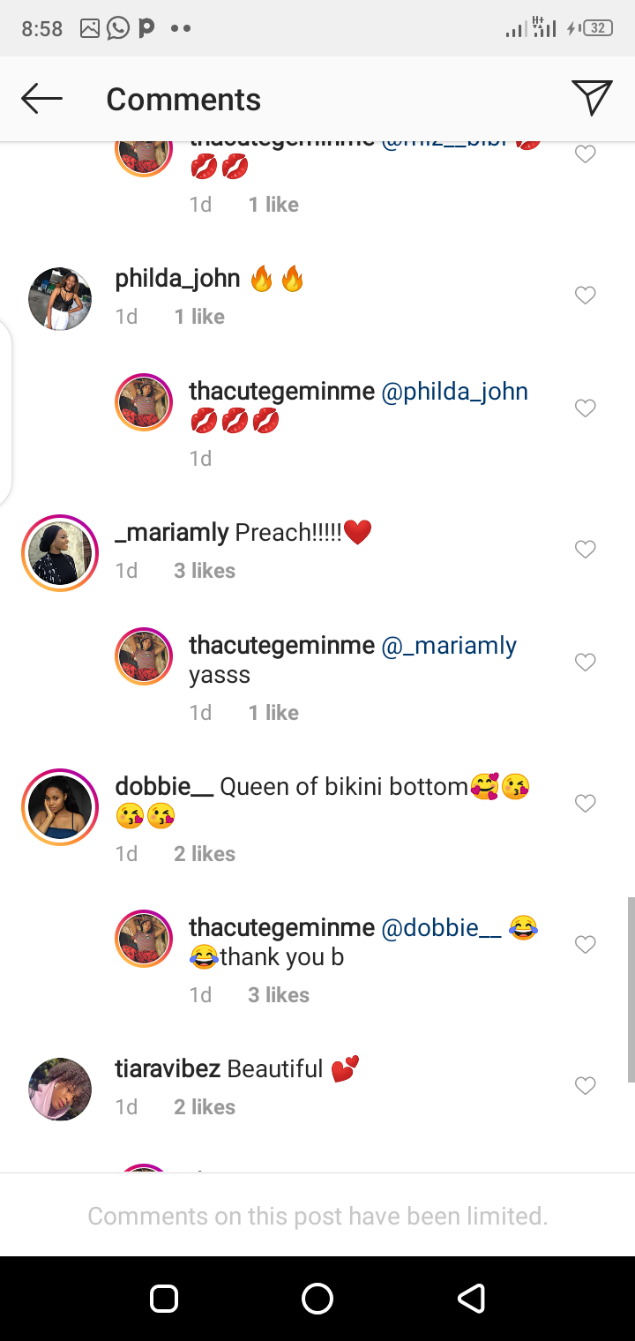Like _mariamly's Preach comment
Viewport: 635px width, 1341px height.
[586, 550]
